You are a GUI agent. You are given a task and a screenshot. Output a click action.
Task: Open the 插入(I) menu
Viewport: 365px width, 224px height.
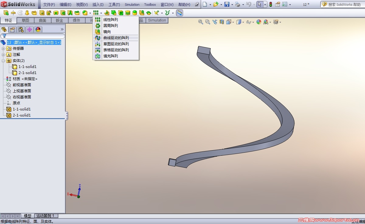(98, 5)
